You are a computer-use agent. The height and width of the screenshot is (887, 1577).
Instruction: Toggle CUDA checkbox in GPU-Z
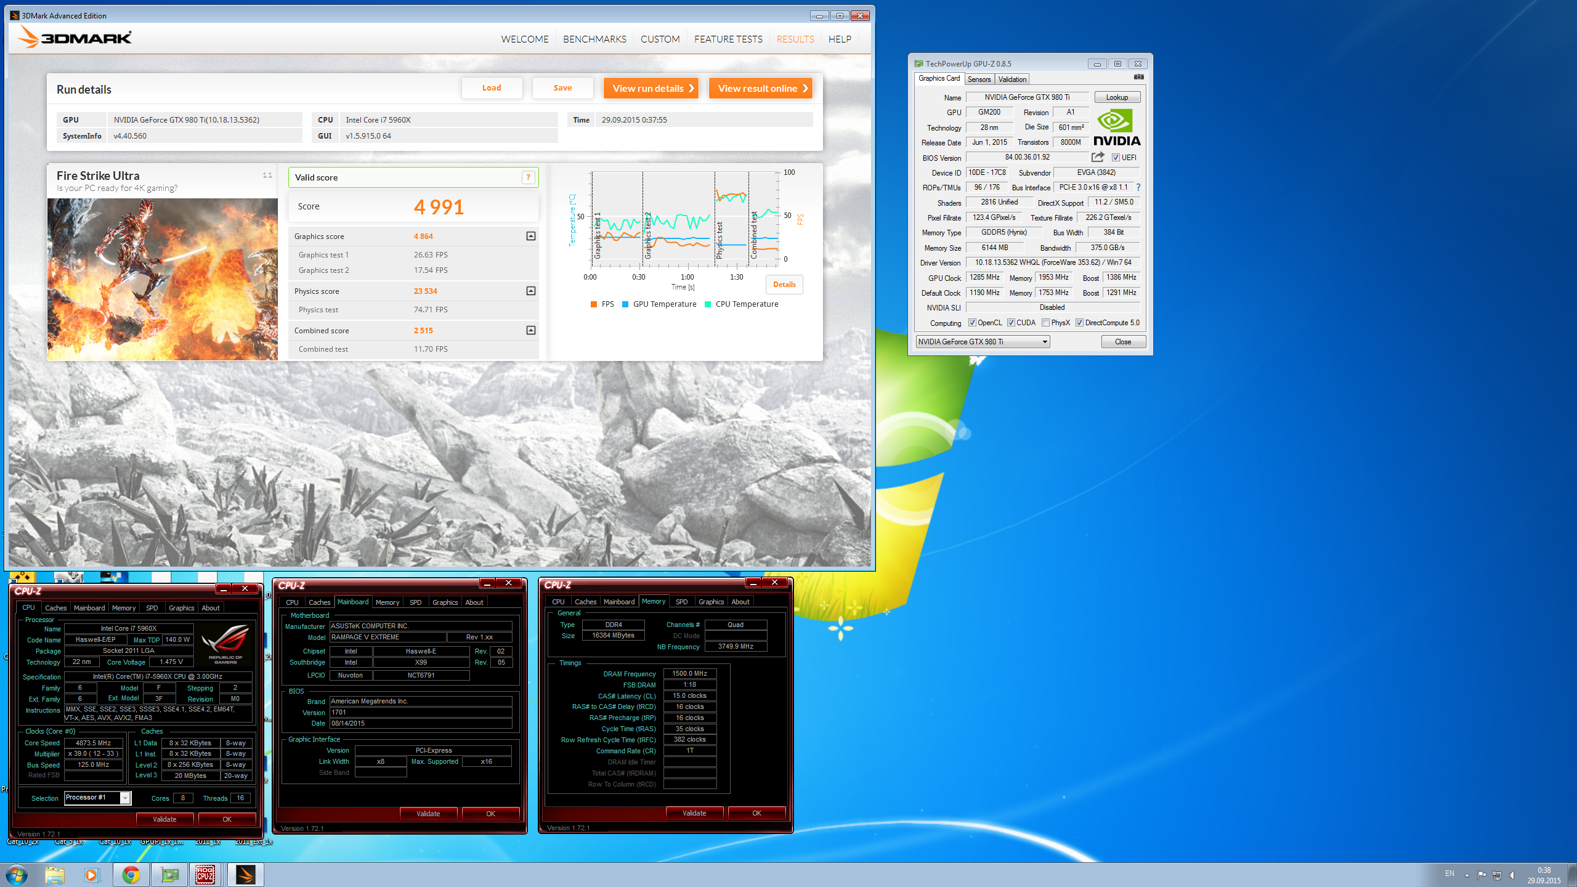(1011, 323)
